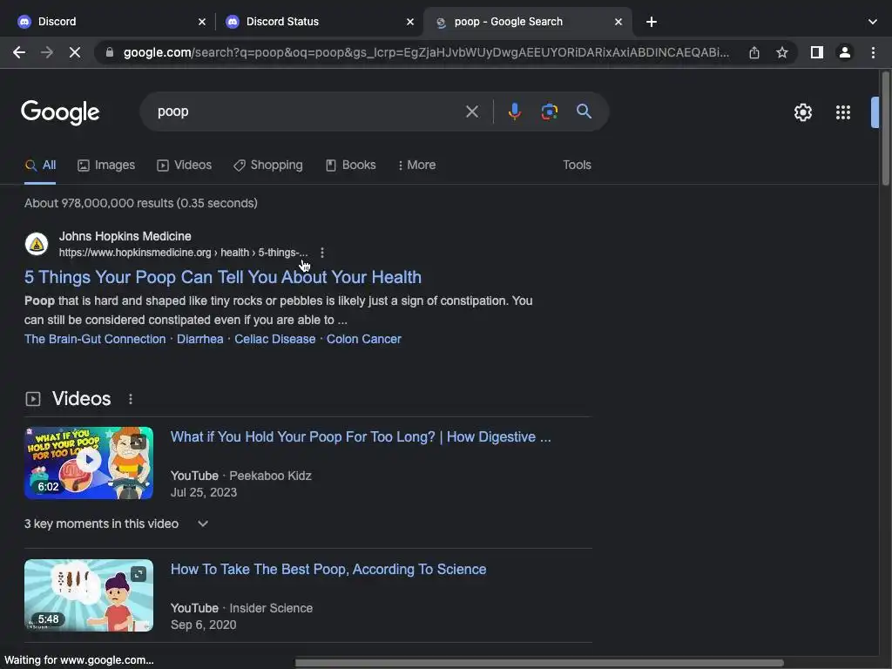This screenshot has height=669, width=892.
Task: Open a new tab with plus button
Action: pyautogui.click(x=652, y=22)
